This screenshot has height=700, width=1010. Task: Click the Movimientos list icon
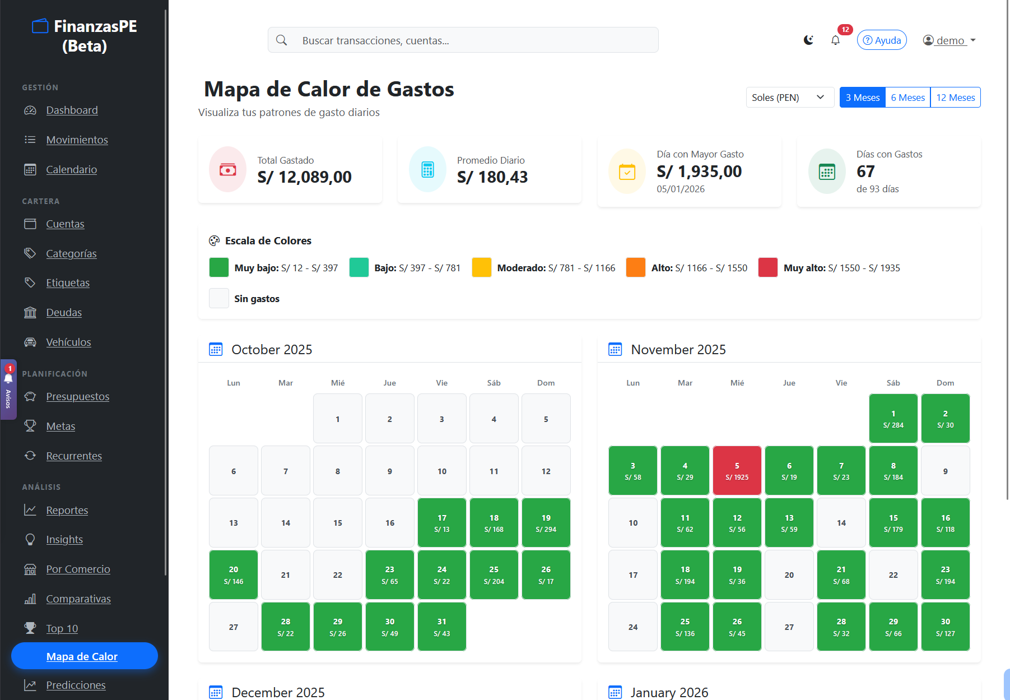tap(30, 140)
